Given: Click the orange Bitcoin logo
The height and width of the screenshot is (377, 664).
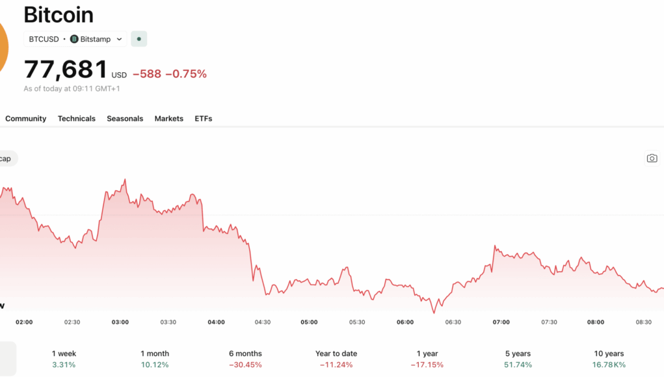Looking at the screenshot, I should point(3,45).
